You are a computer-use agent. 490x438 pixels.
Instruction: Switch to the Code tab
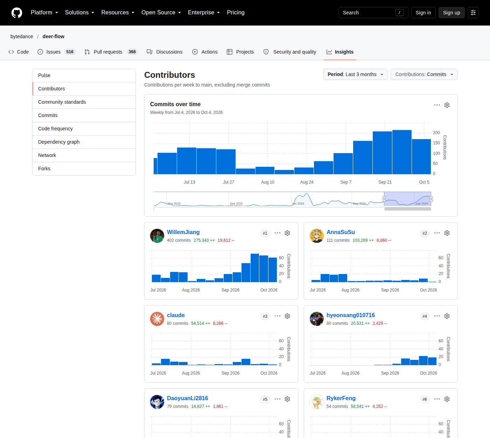coord(19,52)
